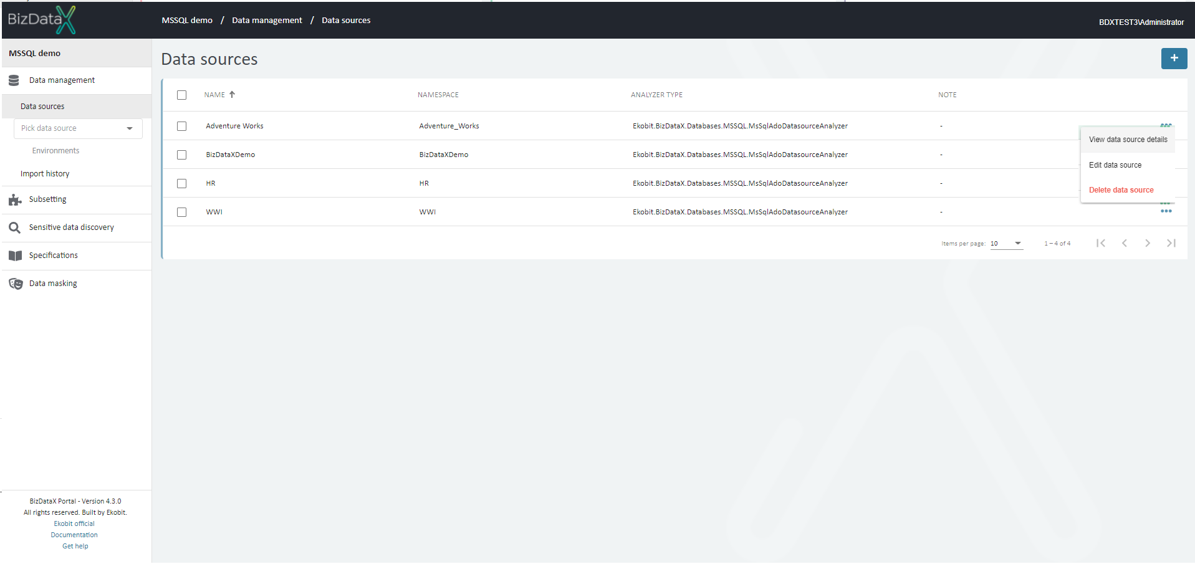
Task: Click the sort arrow next to NAME
Action: click(232, 95)
